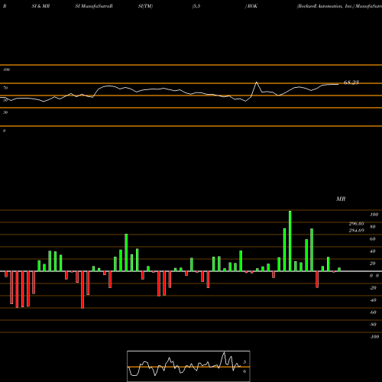Open the mini overview chart thumbnail
This screenshot has width=382, height=382.
coord(189,366)
